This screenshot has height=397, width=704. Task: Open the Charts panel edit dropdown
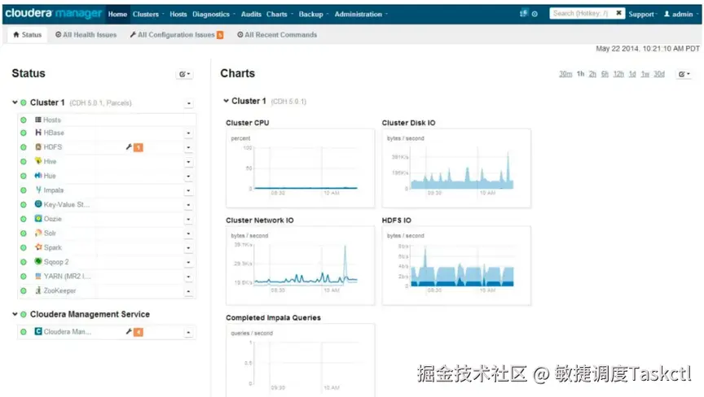pyautogui.click(x=684, y=74)
